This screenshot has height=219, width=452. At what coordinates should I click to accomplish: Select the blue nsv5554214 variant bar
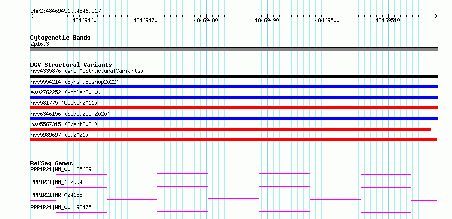point(234,87)
